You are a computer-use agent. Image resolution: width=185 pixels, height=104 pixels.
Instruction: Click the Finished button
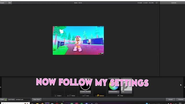click(180, 99)
